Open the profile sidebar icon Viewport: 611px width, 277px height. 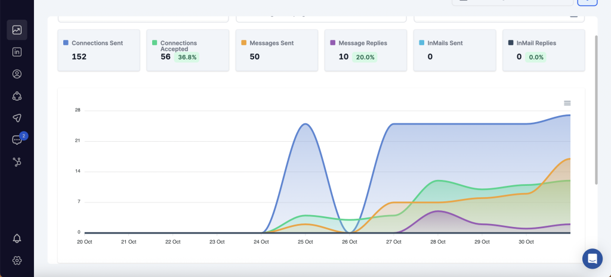tap(17, 74)
